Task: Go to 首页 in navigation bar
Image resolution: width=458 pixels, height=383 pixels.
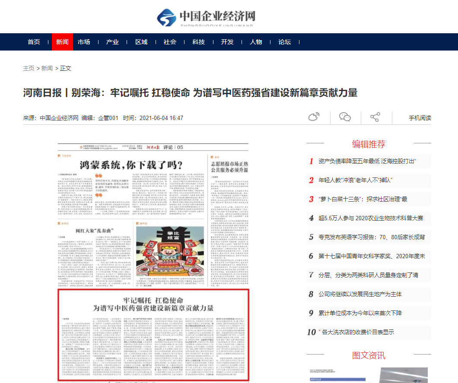Action: coord(34,42)
